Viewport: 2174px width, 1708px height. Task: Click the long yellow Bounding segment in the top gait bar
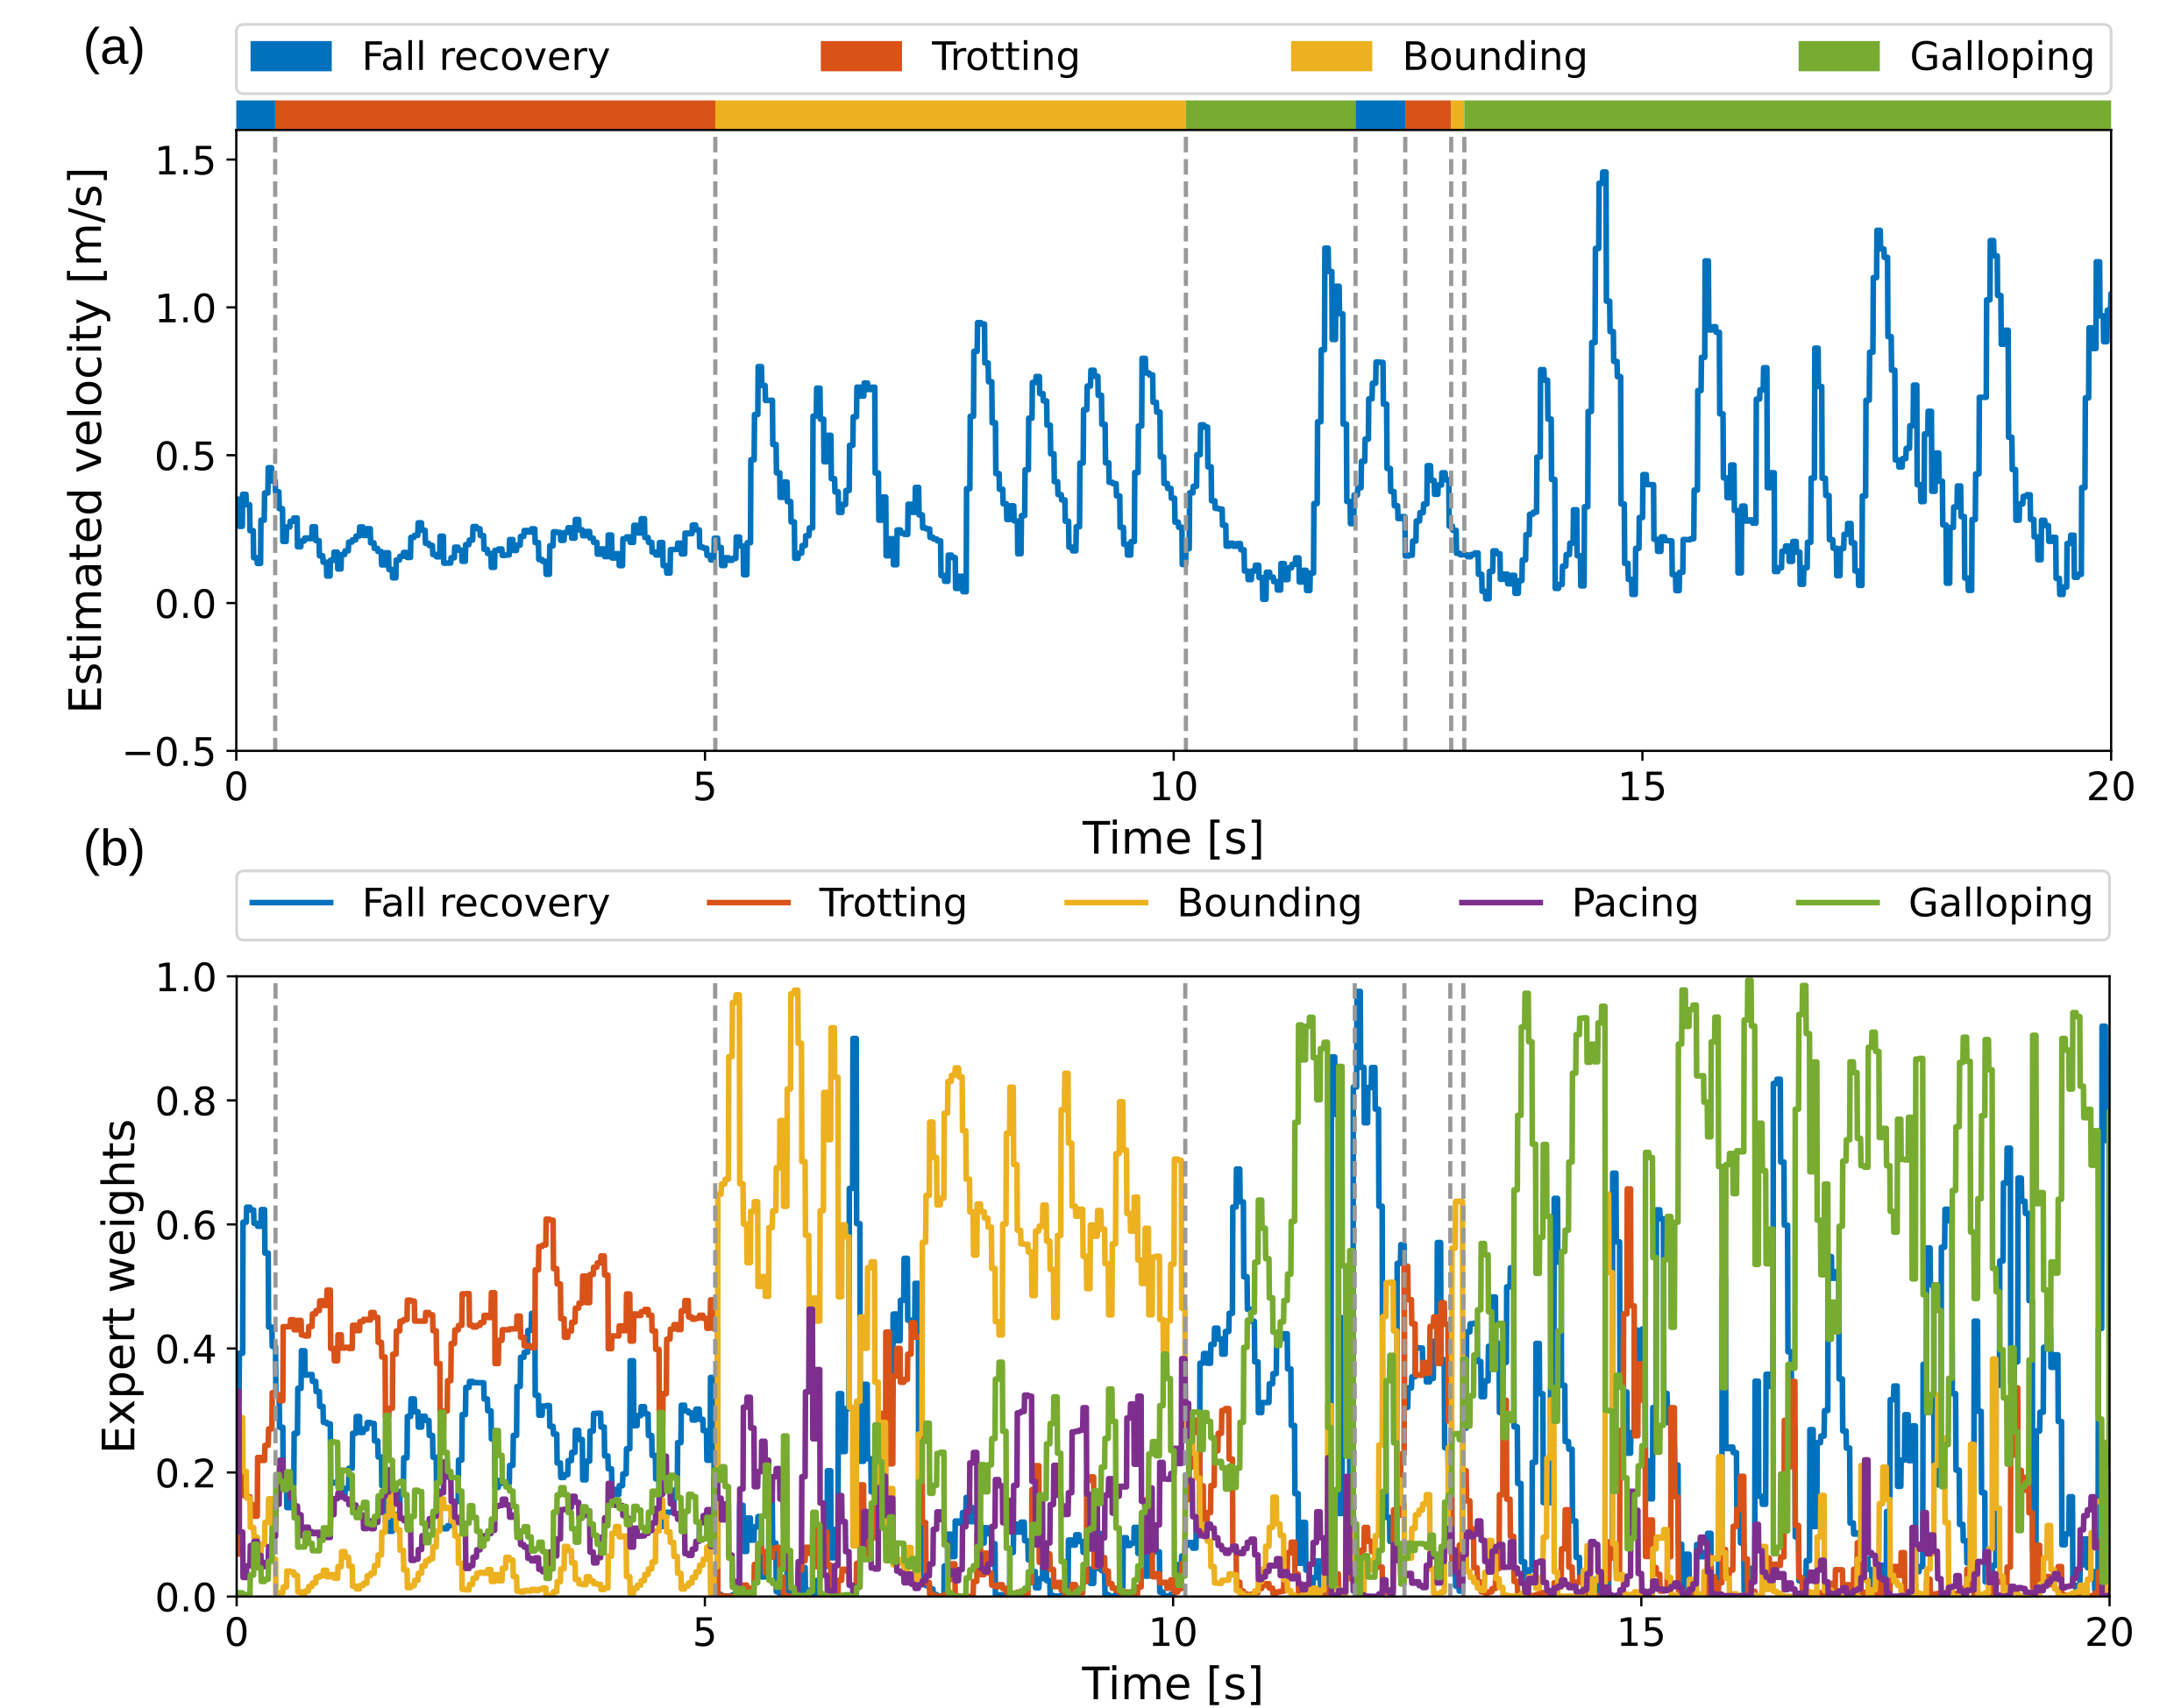tap(950, 114)
